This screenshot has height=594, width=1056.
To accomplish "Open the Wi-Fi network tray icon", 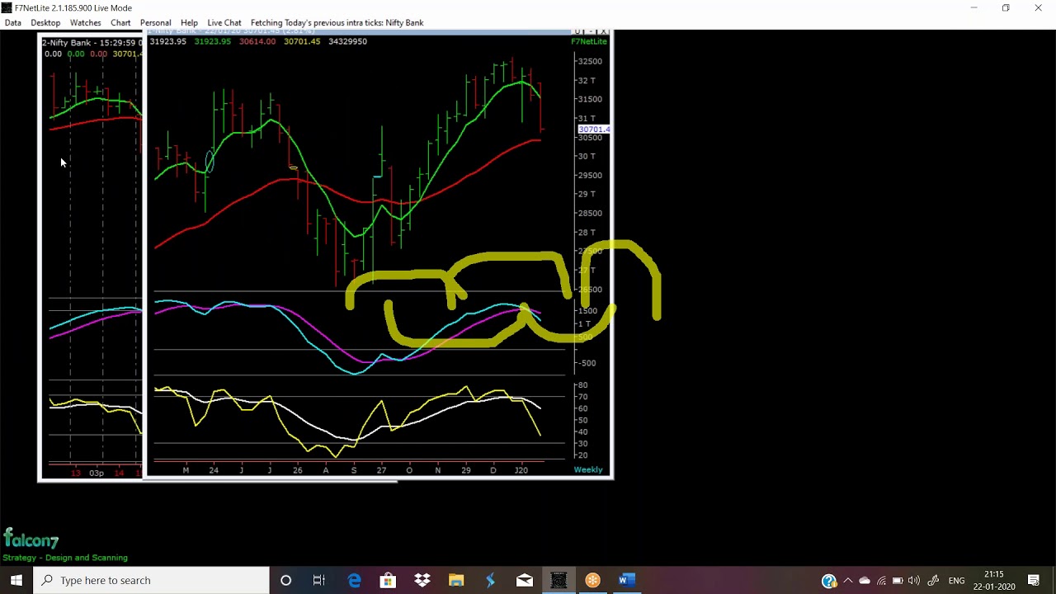I will (x=881, y=581).
